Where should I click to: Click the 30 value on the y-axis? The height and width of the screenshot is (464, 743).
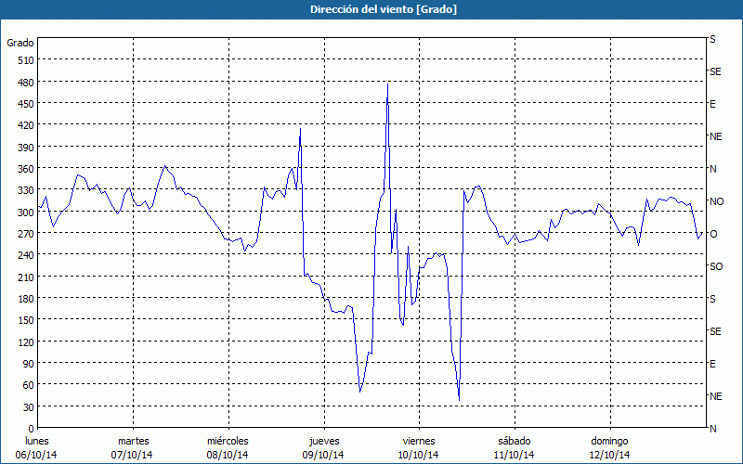tap(28, 407)
